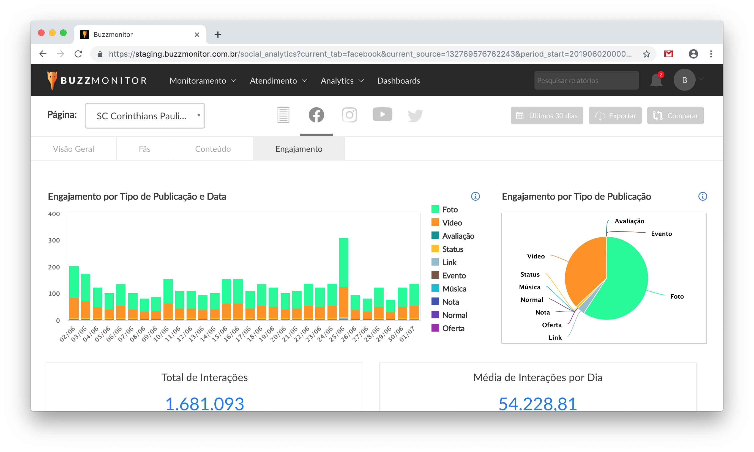Open the Visão Geral tab
The image size is (754, 452).
[73, 149]
